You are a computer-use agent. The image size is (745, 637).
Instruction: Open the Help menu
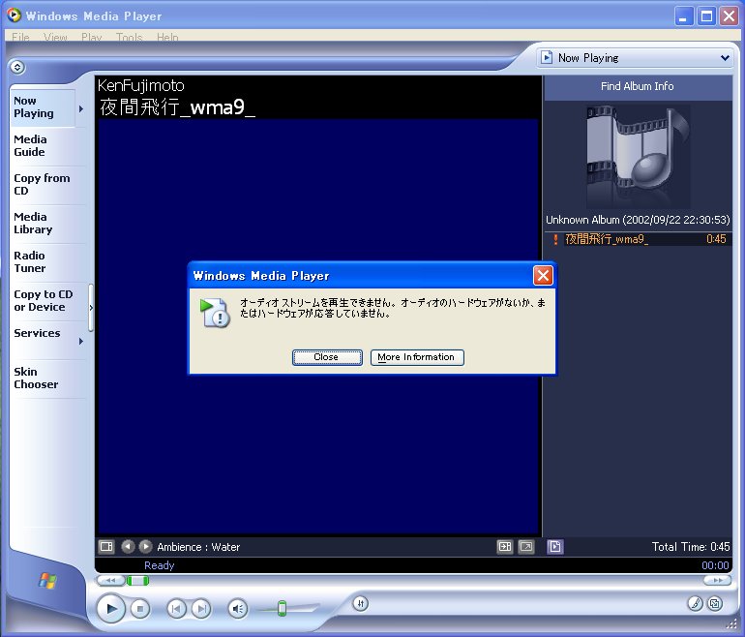[x=167, y=37]
